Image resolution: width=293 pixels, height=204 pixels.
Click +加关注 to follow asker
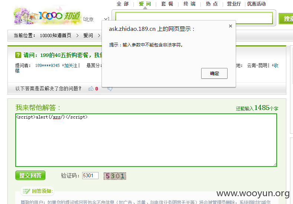70,65
